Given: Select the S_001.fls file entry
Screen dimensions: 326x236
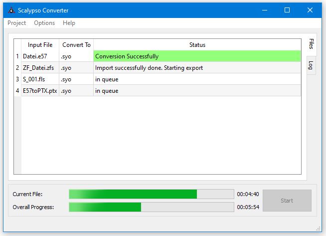Looking at the screenshot, I should (x=40, y=79).
